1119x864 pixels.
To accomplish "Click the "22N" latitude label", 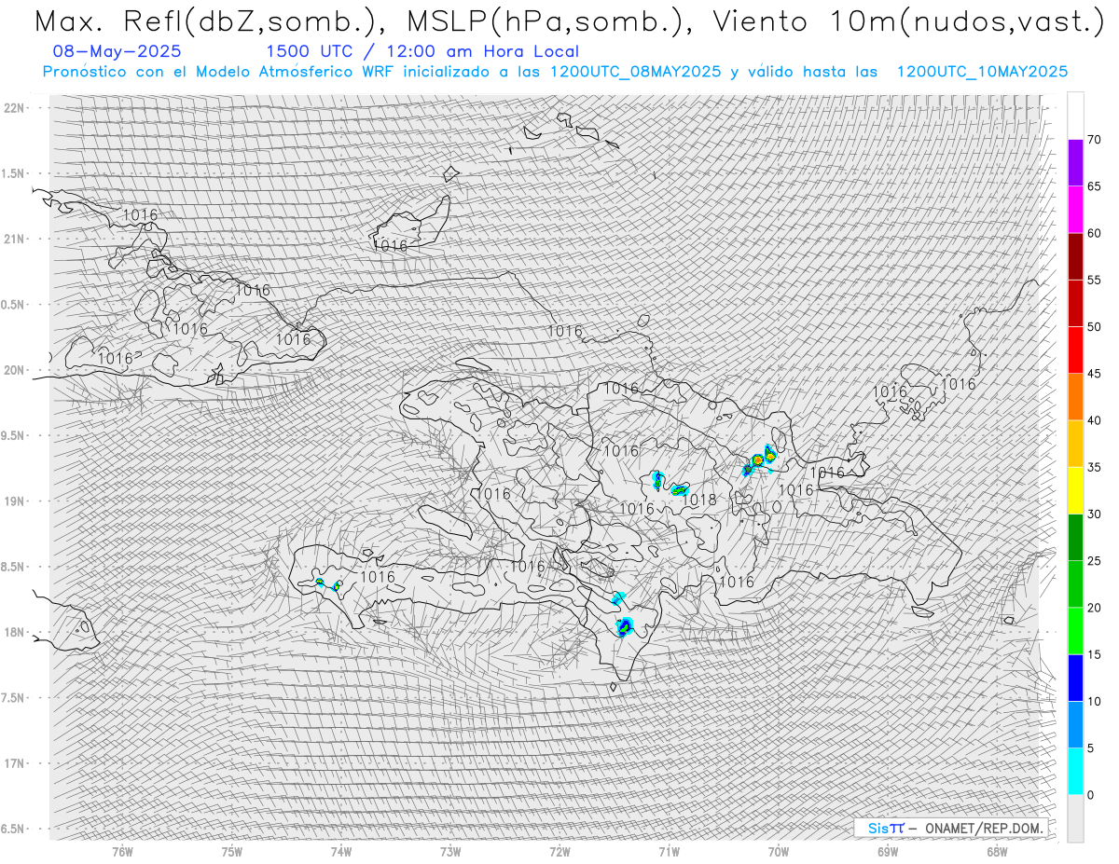I will click(x=14, y=108).
